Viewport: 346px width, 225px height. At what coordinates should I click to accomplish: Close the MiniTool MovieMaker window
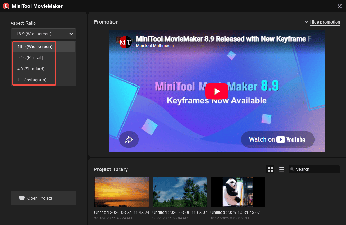tap(340, 6)
